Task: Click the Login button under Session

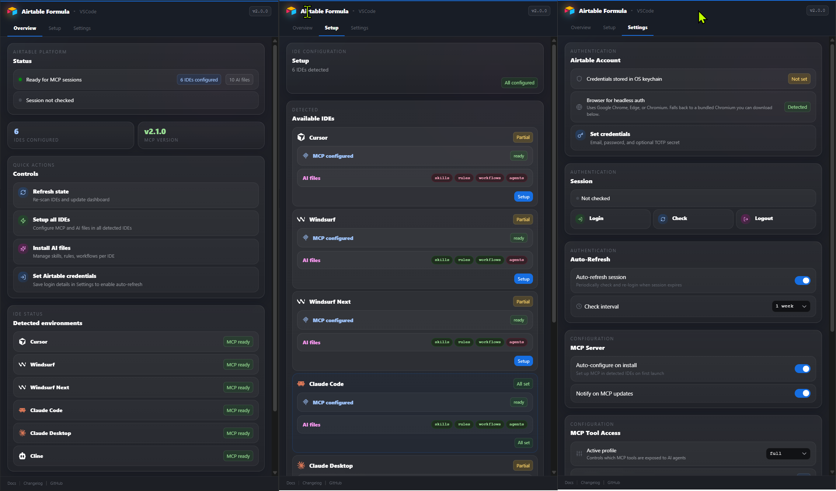Action: click(610, 219)
